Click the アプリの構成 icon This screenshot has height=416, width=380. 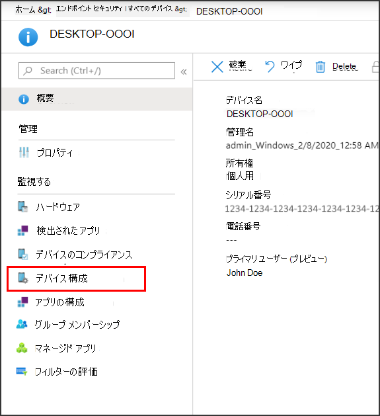(x=23, y=302)
